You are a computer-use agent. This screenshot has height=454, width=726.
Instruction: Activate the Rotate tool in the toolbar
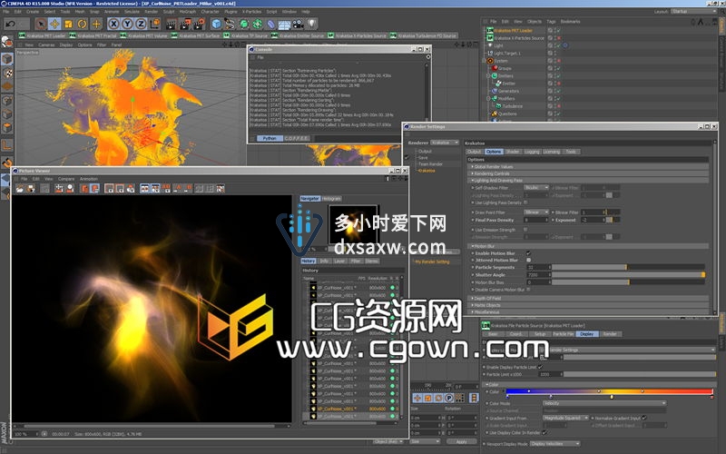[x=83, y=24]
